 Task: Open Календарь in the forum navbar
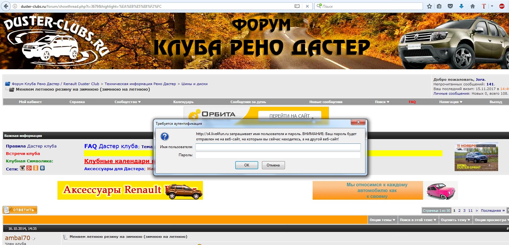click(183, 102)
